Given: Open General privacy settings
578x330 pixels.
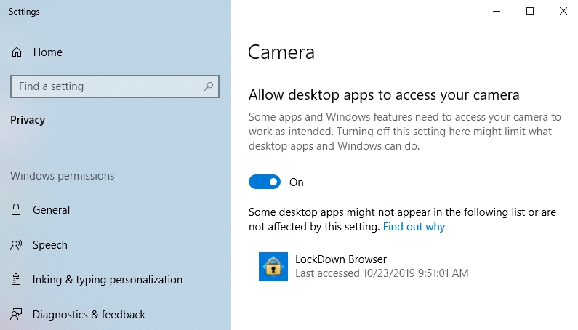Looking at the screenshot, I should click(51, 210).
